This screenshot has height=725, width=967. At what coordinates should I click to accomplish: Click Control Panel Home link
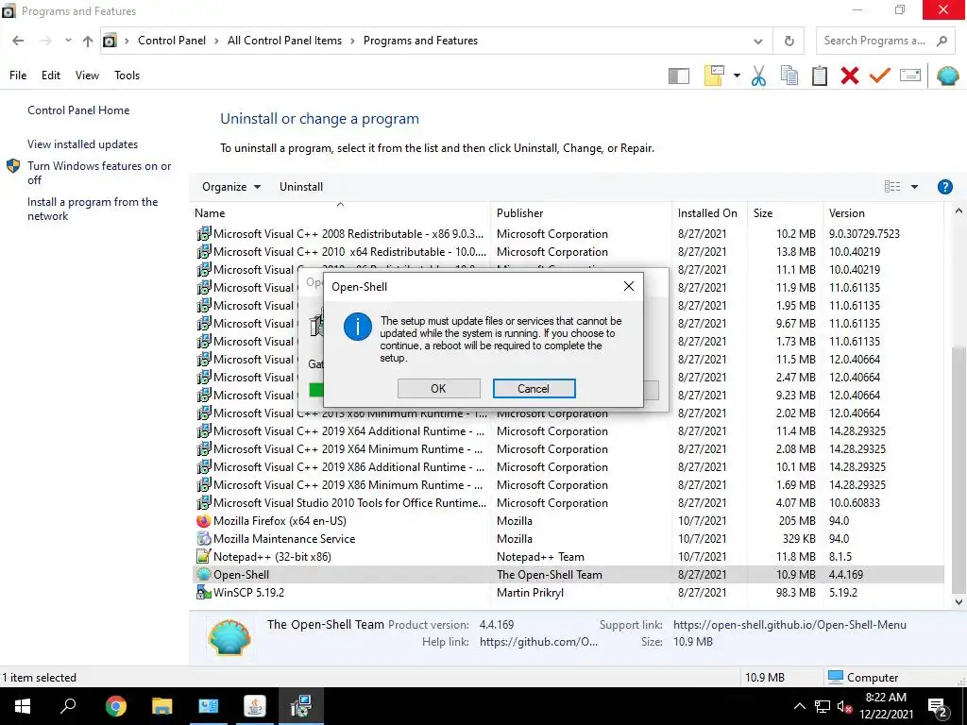[78, 110]
